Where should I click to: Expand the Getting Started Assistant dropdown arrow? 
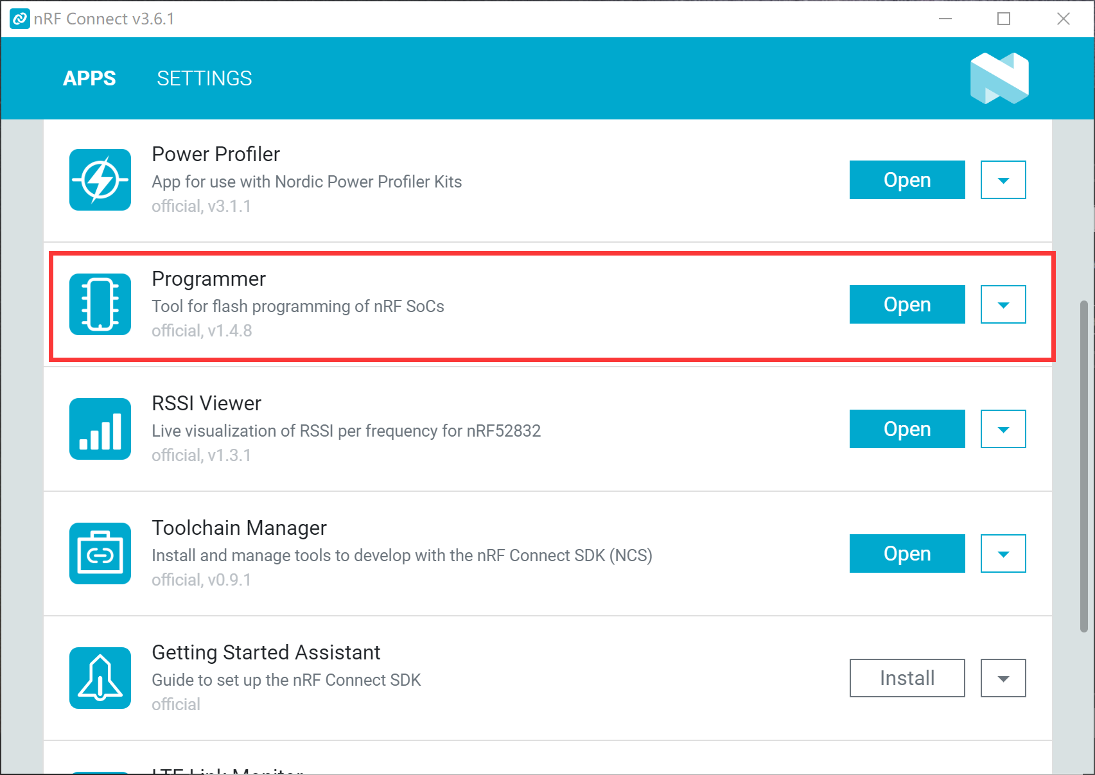click(1003, 678)
